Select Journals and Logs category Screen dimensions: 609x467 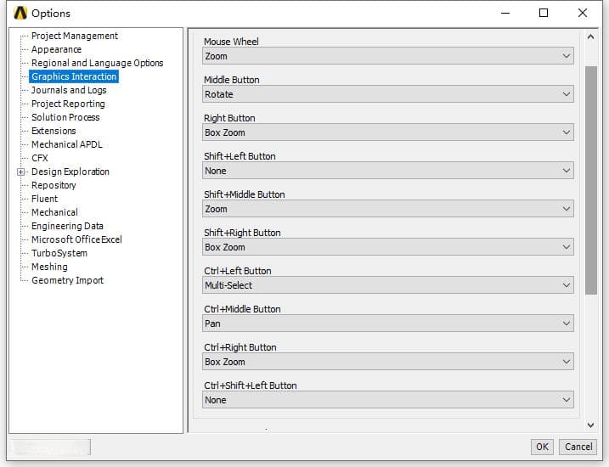click(x=69, y=90)
